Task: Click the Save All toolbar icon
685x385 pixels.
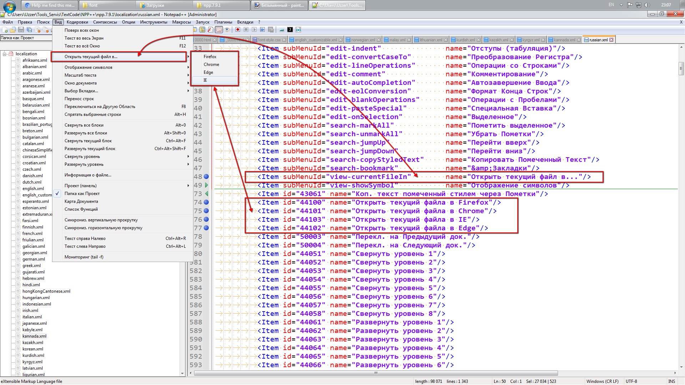Action: click(29, 30)
